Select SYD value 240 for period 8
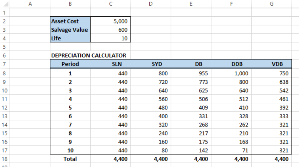The image size is (299, 167). click(x=151, y=134)
